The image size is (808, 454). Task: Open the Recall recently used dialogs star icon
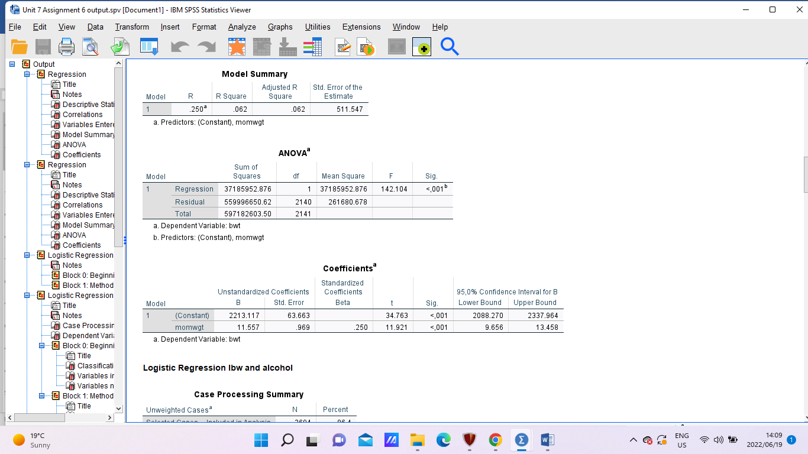[237, 47]
